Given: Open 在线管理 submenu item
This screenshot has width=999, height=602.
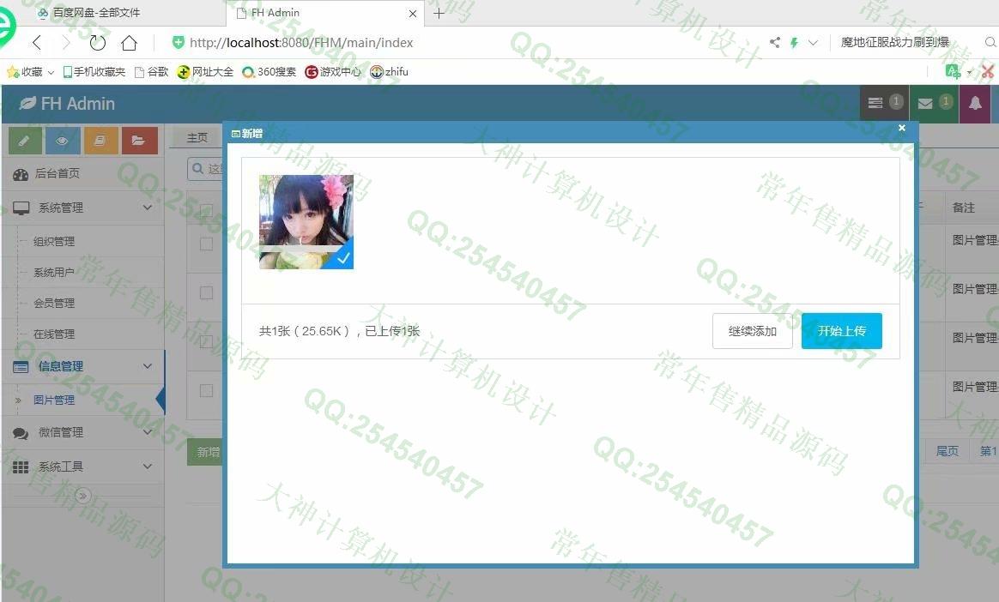Looking at the screenshot, I should click(x=54, y=334).
